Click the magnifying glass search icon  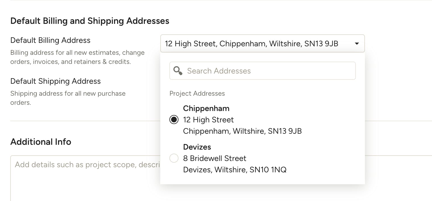pos(178,71)
